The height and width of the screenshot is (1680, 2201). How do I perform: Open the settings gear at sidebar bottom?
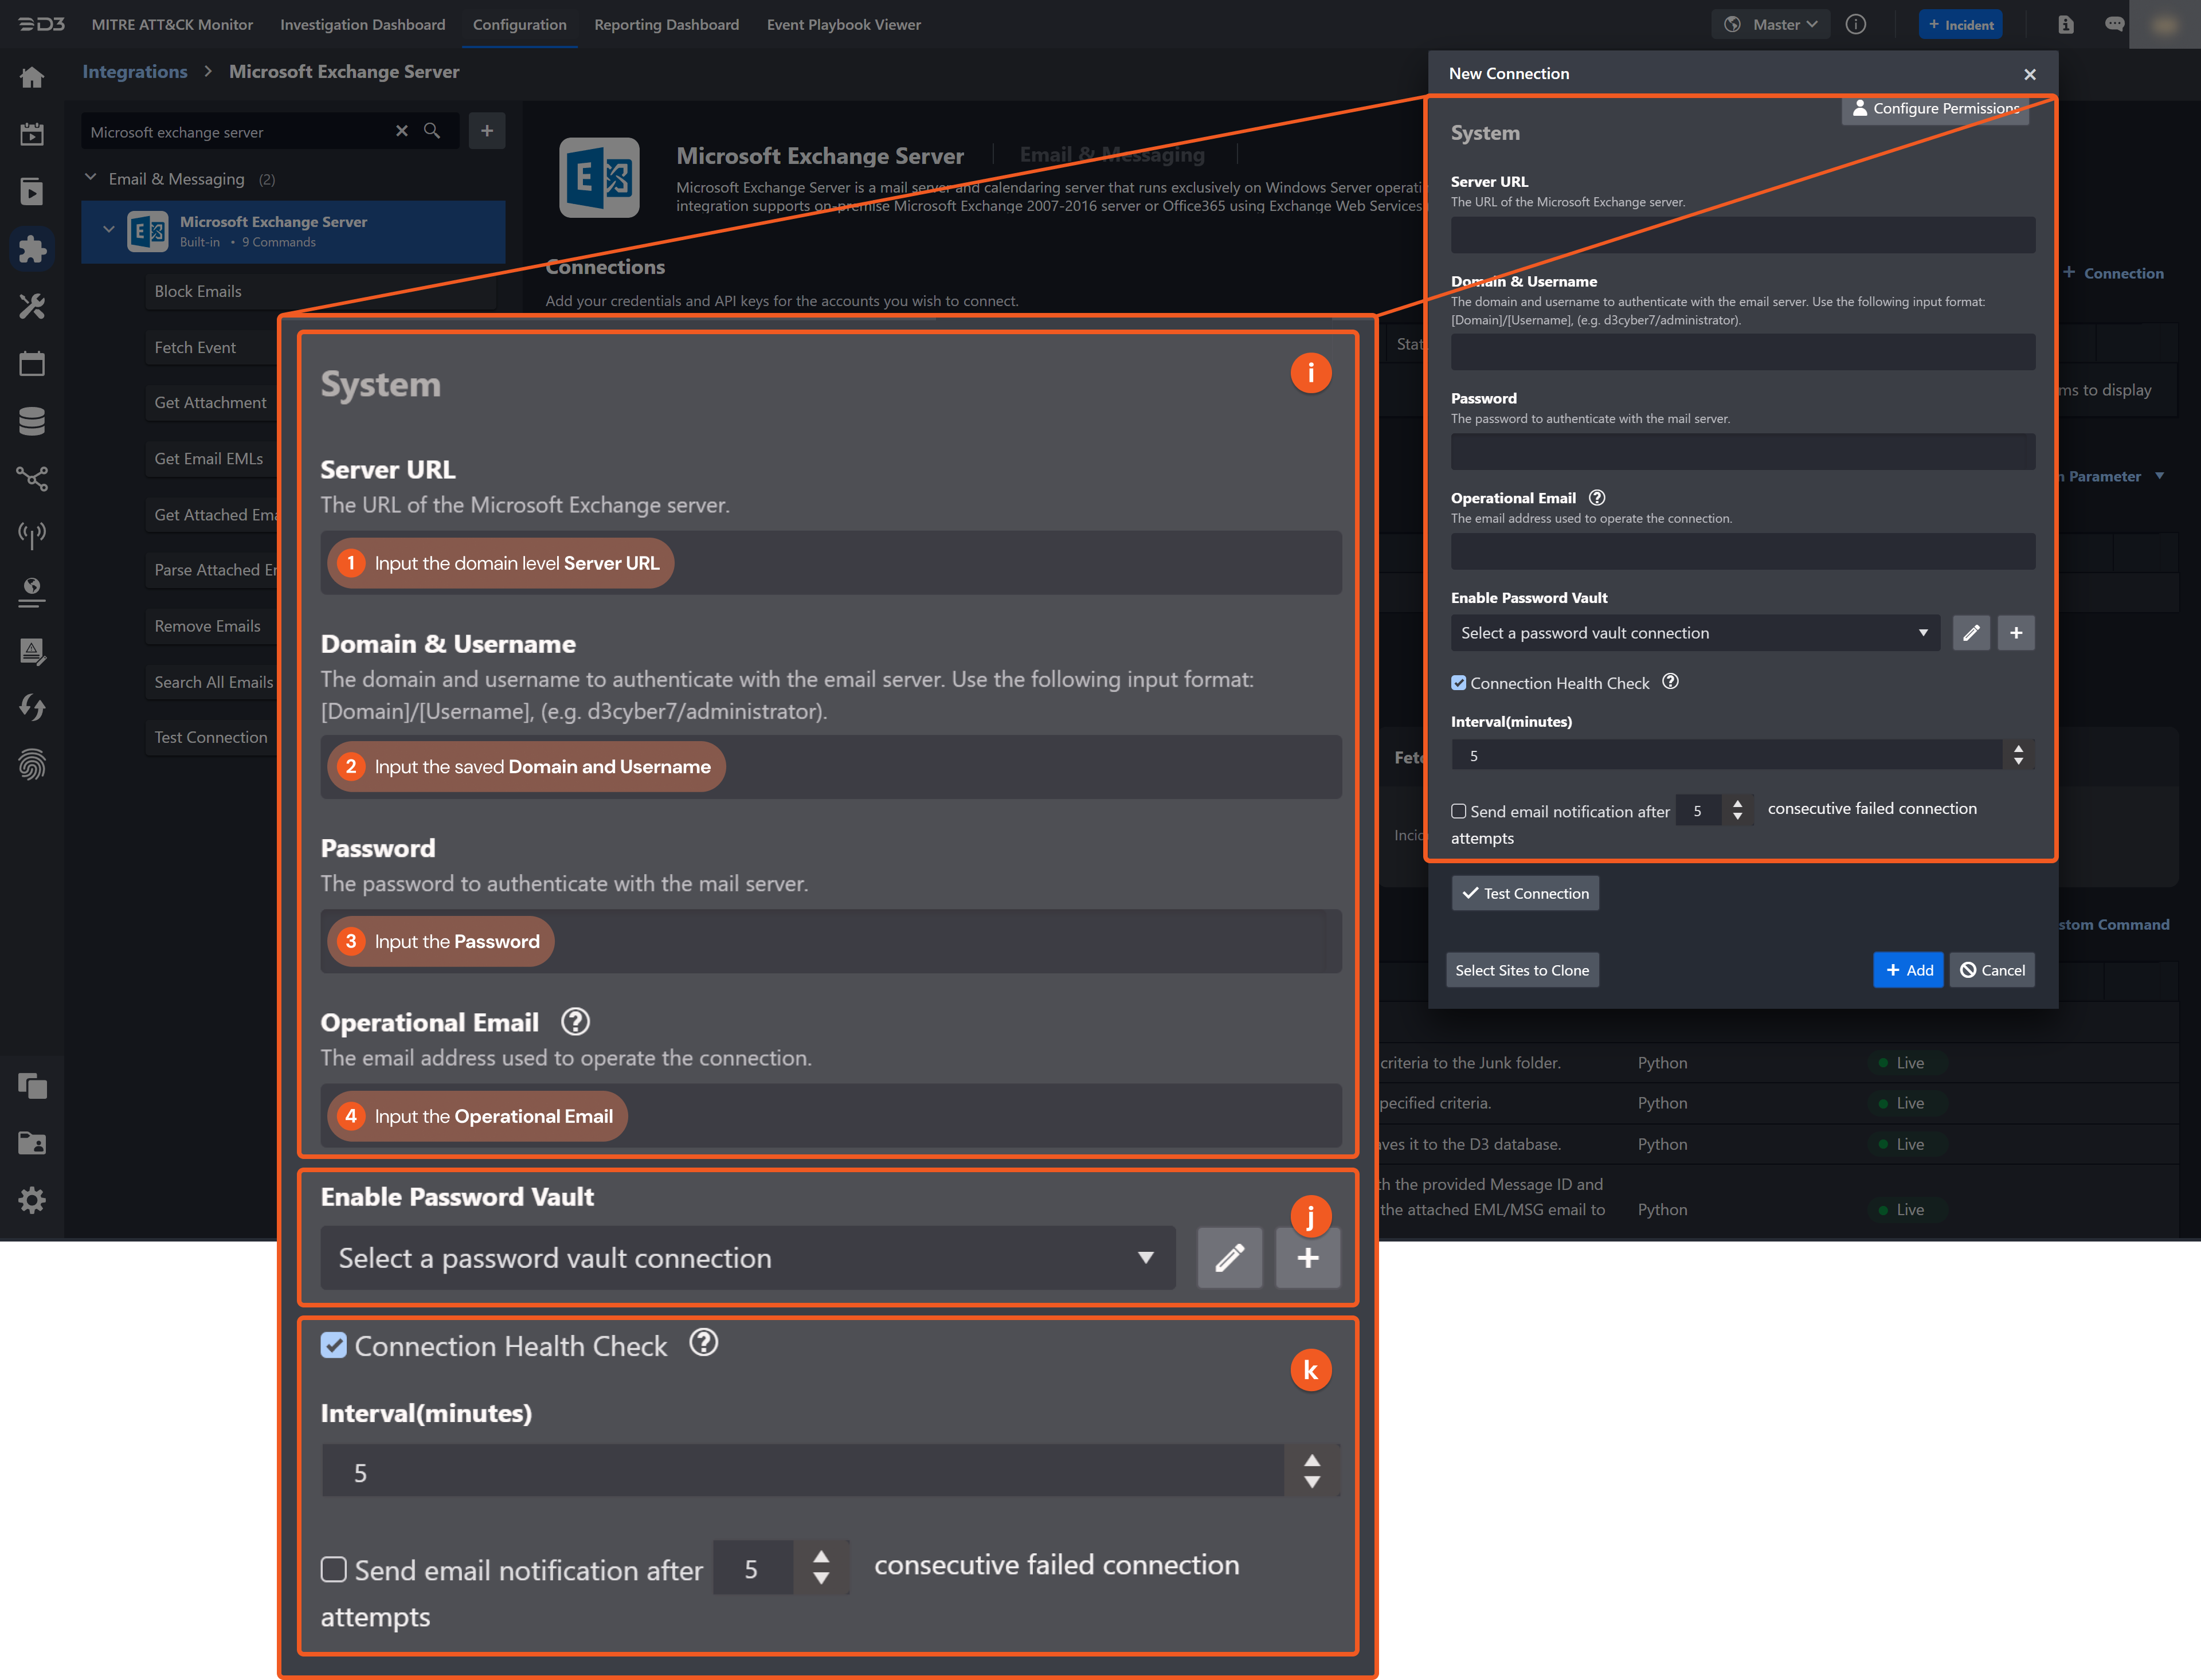(33, 1200)
